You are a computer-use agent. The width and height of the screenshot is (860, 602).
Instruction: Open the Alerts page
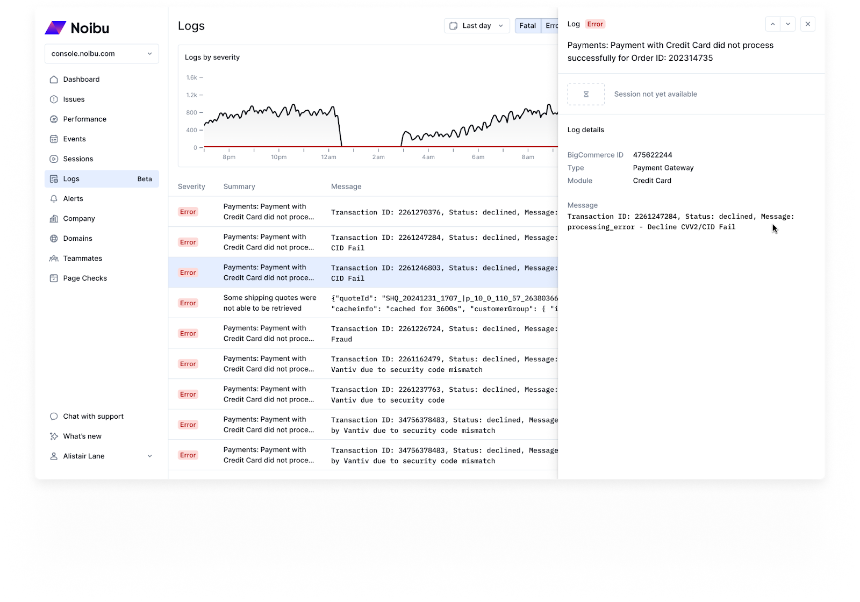[x=102, y=199]
